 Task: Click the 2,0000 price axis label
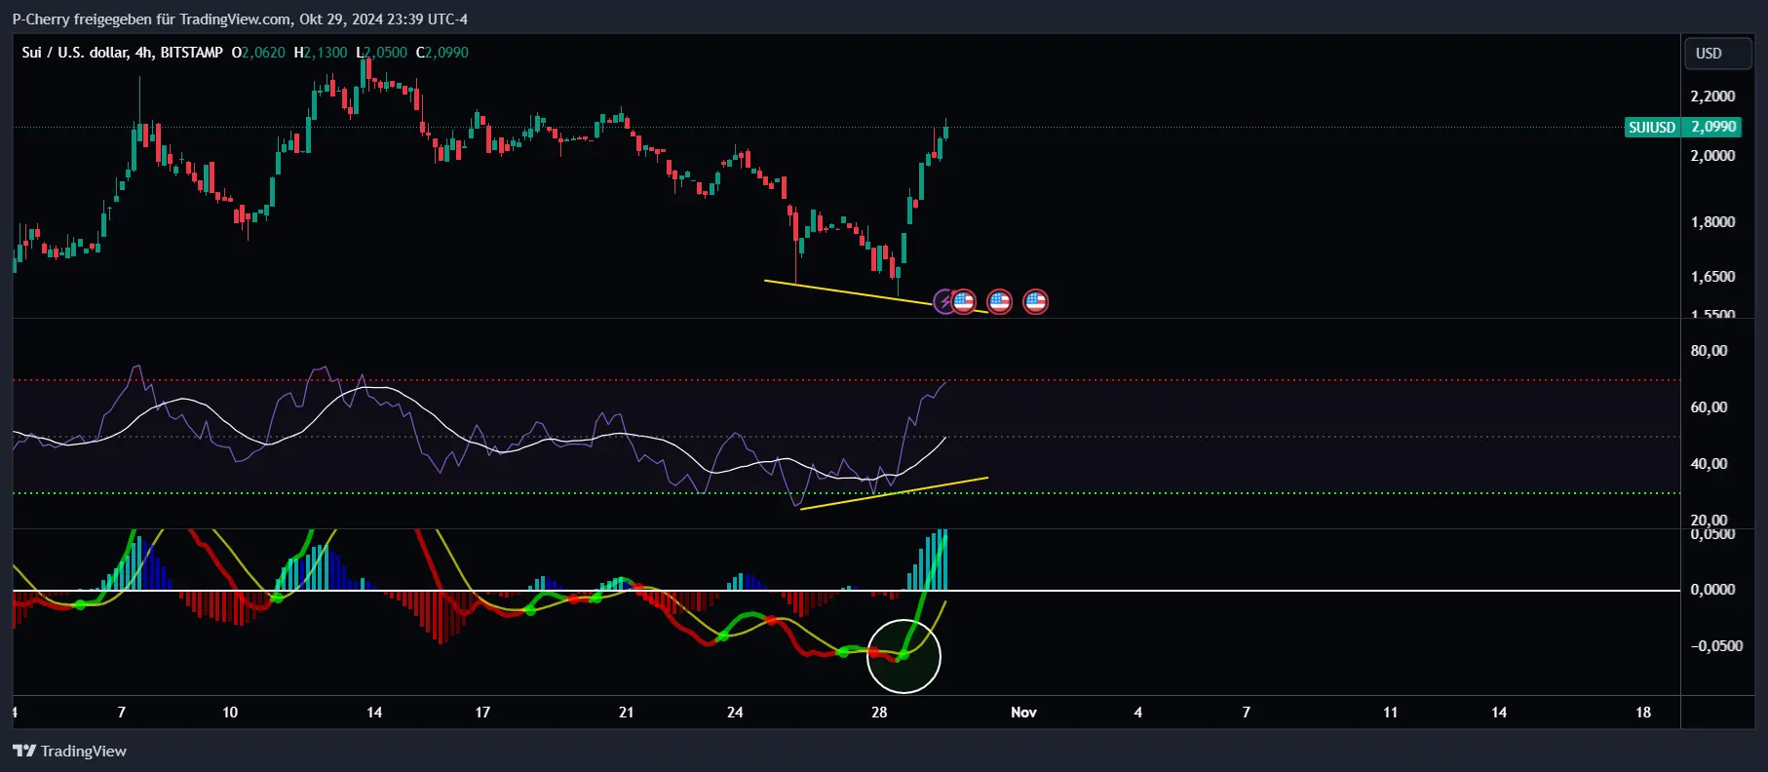(x=1712, y=156)
